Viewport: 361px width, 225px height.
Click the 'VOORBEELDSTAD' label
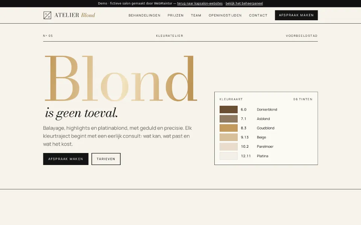(x=302, y=36)
